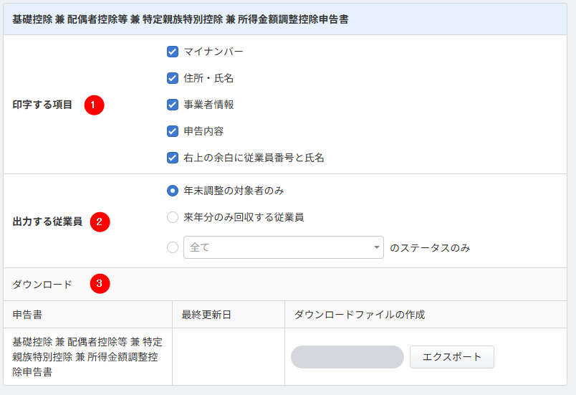The image size is (576, 395).
Task: Click the 申告書 column header
Action: tap(29, 315)
